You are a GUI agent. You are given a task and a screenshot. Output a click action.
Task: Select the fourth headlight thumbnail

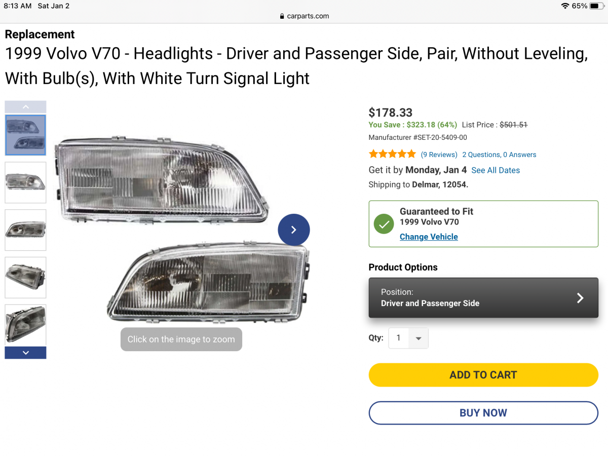[x=25, y=277]
